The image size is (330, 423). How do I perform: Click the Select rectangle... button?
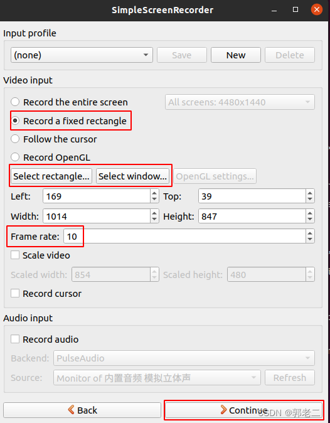51,176
